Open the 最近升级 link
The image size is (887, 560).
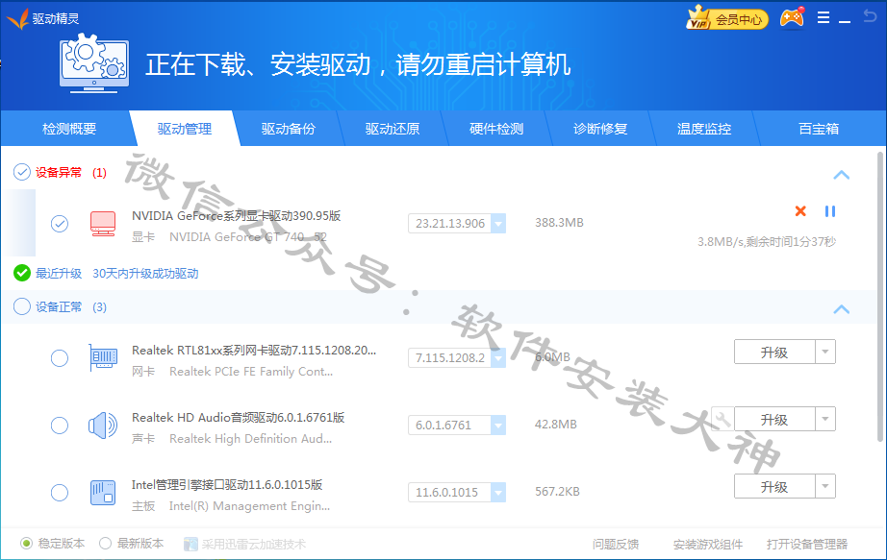[x=59, y=274]
